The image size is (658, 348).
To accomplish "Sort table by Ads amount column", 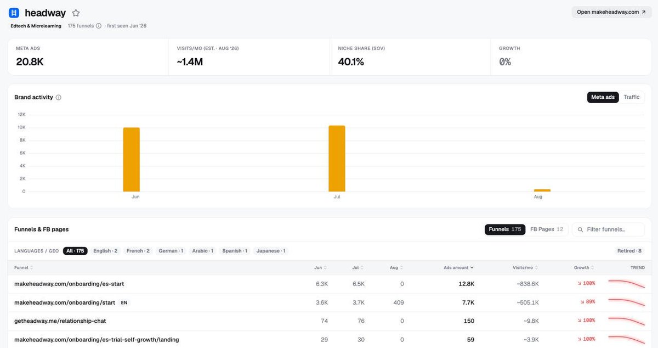I will click(459, 268).
